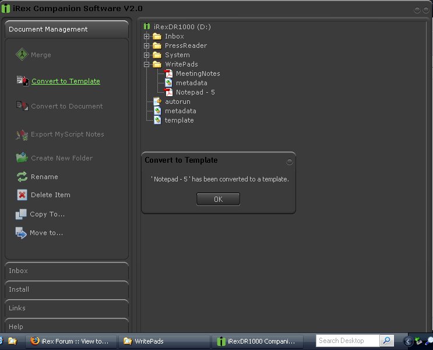Close the Convert to Template dialog
This screenshot has height=350, width=433.
tap(290, 162)
